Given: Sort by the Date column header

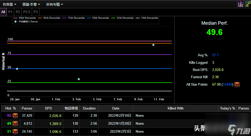Looking at the screenshot, I should [116, 108].
